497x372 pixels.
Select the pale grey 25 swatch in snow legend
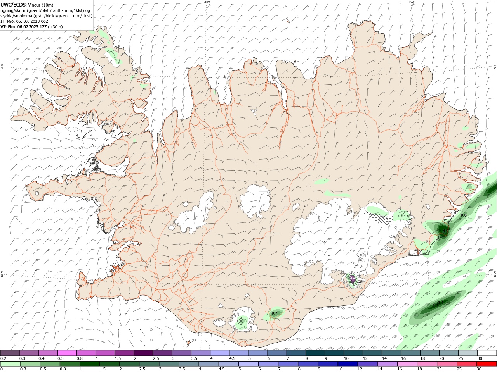tap(468, 353)
